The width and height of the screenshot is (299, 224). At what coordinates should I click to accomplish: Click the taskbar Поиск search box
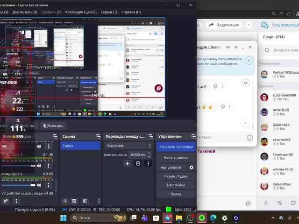click(99, 218)
